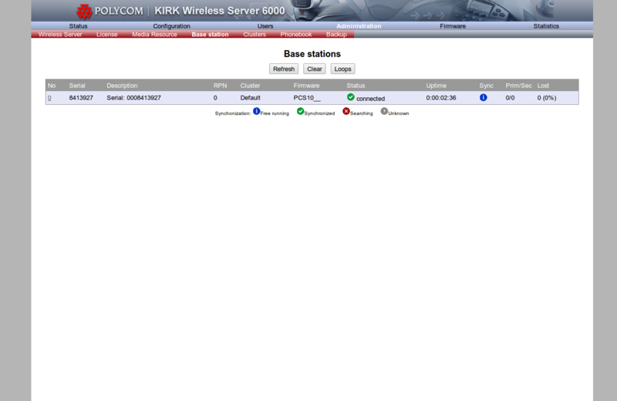Click description Serial: 0008413927
This screenshot has width=617, height=401.
pyautogui.click(x=133, y=98)
